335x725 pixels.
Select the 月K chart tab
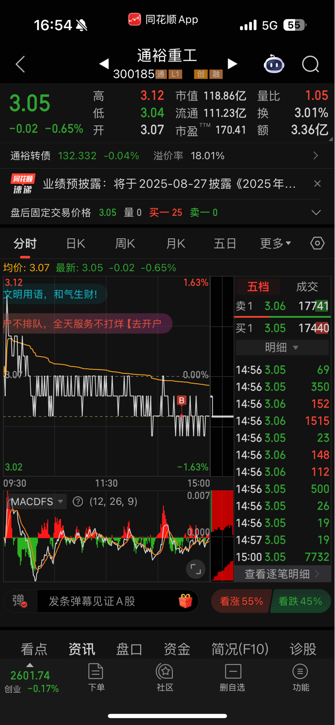[176, 243]
